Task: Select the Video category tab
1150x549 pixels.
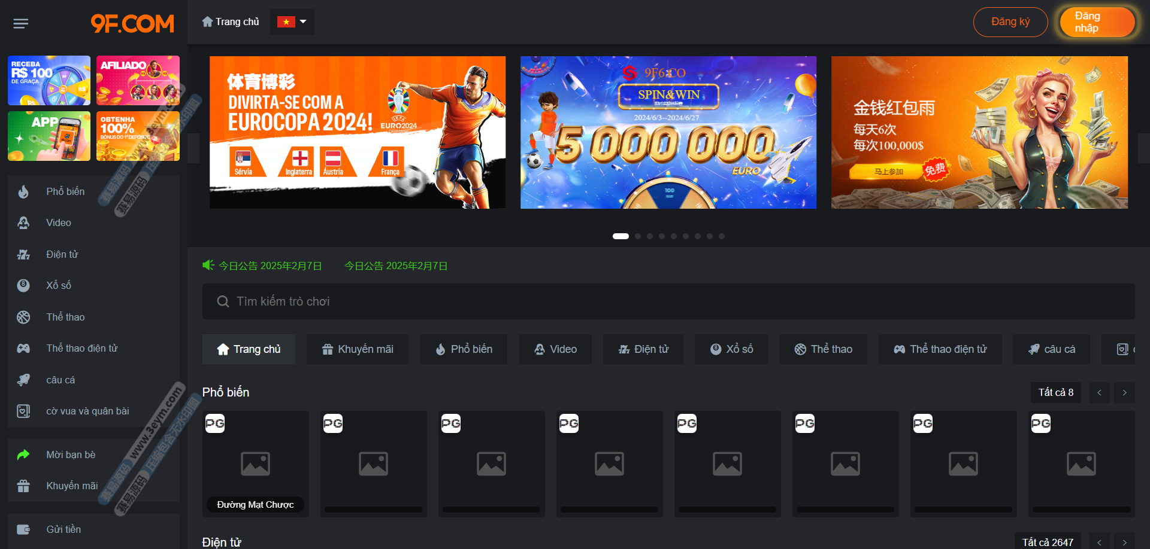Action: tap(555, 349)
